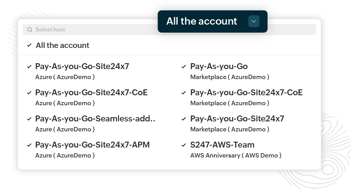355x193 pixels.
Task: Click the "AWS Anniversary ( AWS Demo )" subtitle
Action: click(x=236, y=155)
